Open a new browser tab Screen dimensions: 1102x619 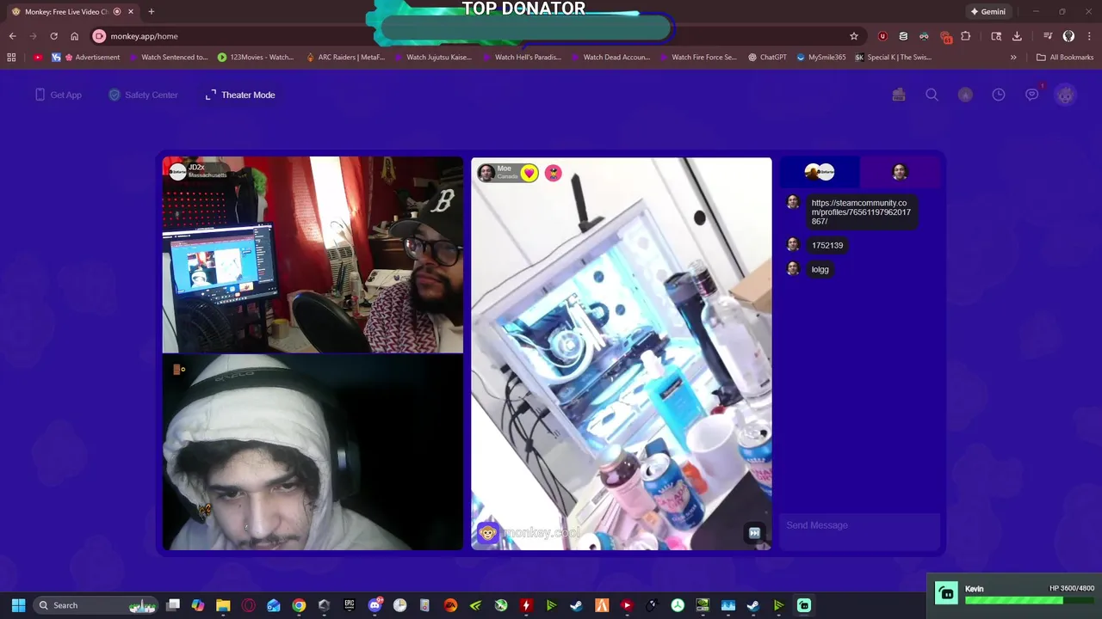pyautogui.click(x=151, y=11)
